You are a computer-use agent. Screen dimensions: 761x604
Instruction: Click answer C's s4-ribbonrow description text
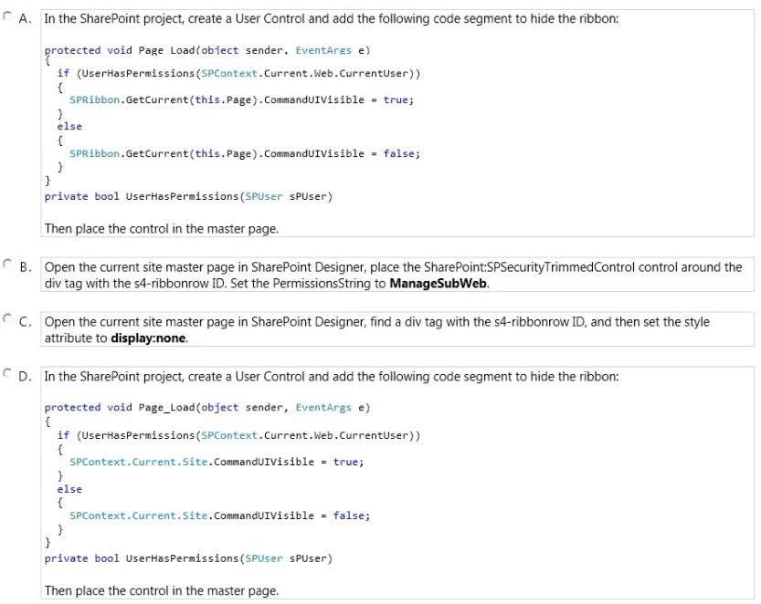377,330
